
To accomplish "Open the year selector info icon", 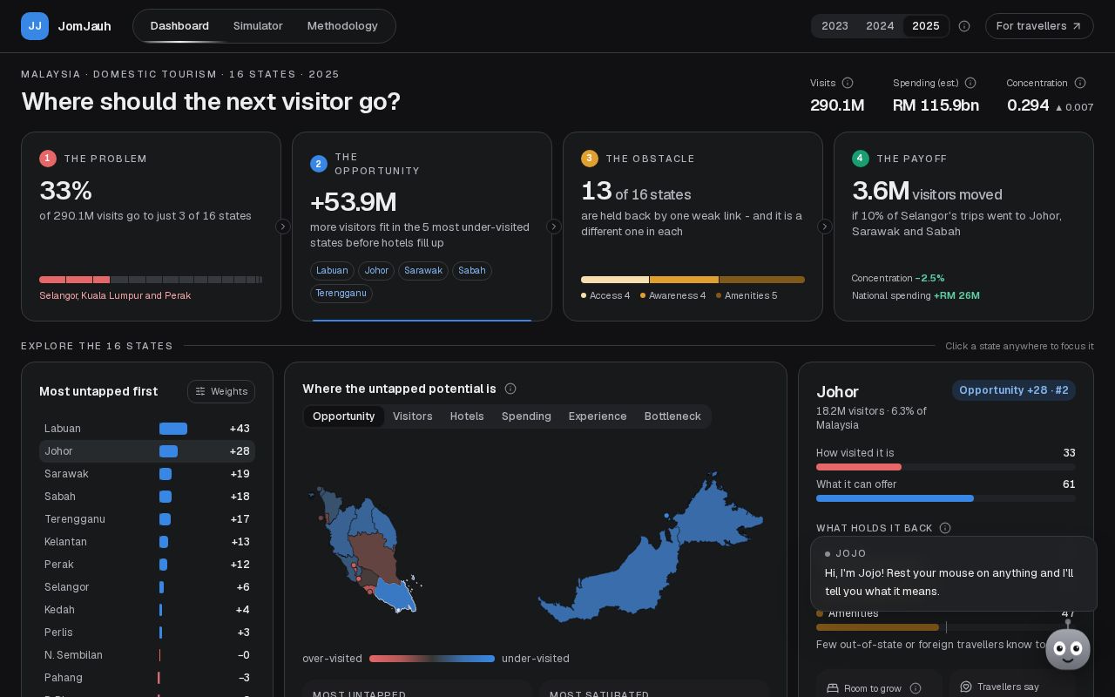I will click(x=964, y=26).
